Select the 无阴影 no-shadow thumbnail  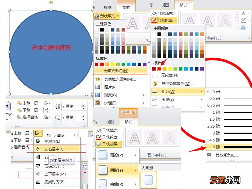pyautogui.click(x=148, y=180)
